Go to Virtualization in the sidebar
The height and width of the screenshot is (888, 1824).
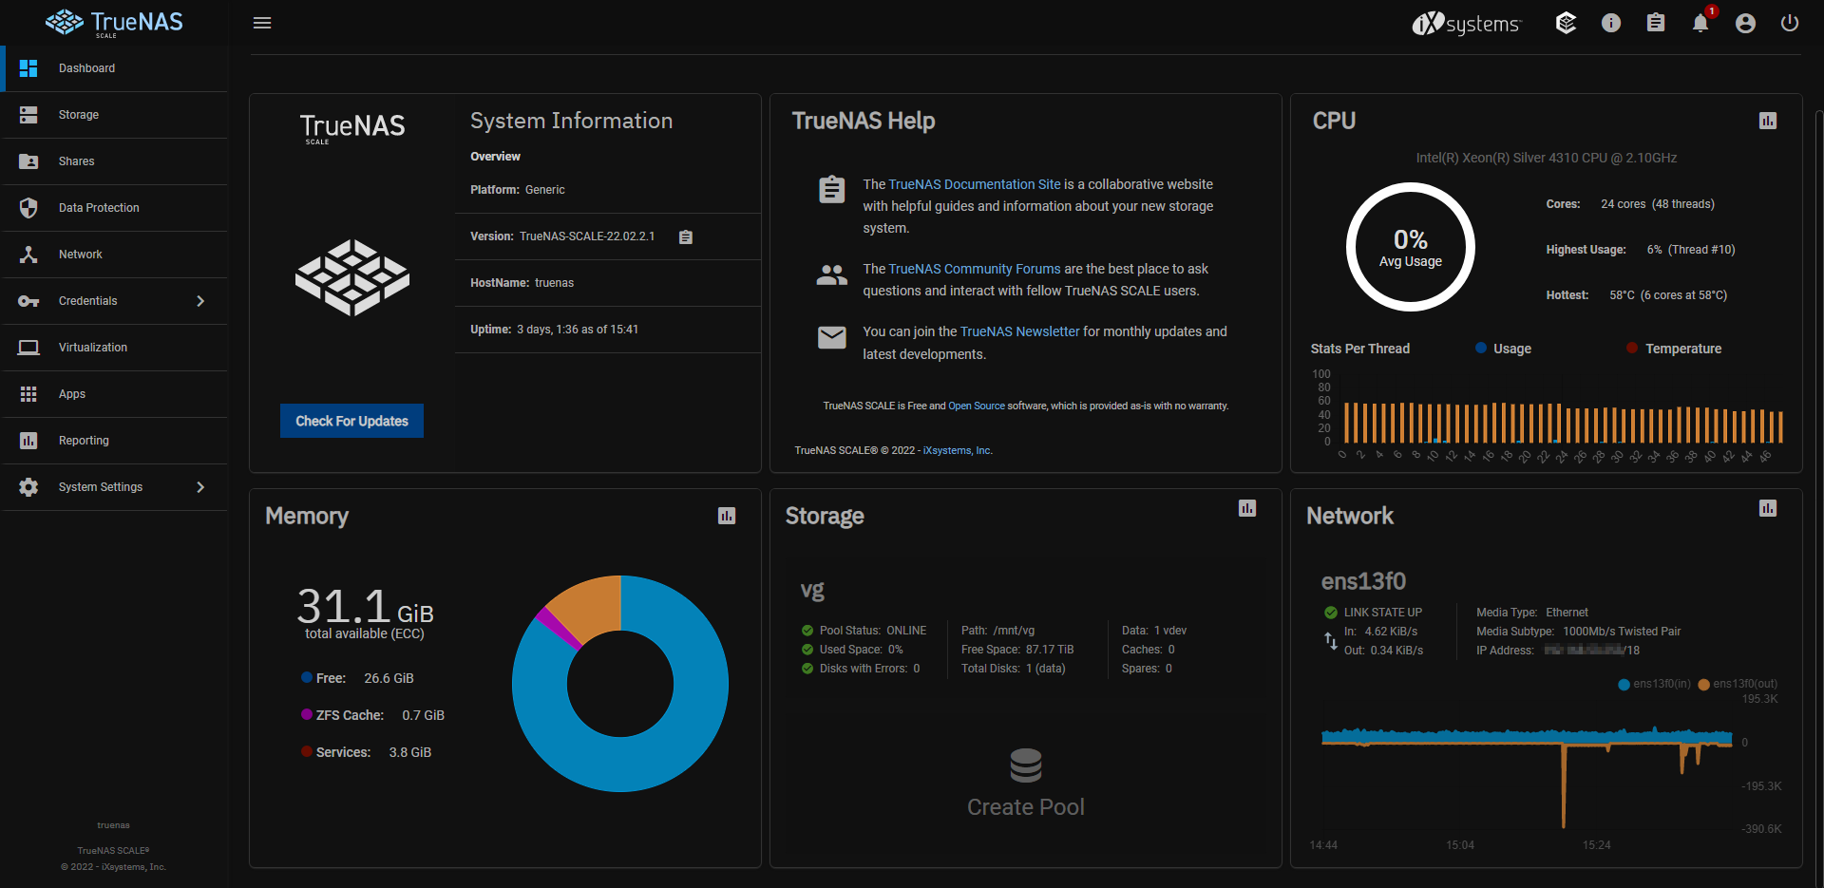coord(93,348)
